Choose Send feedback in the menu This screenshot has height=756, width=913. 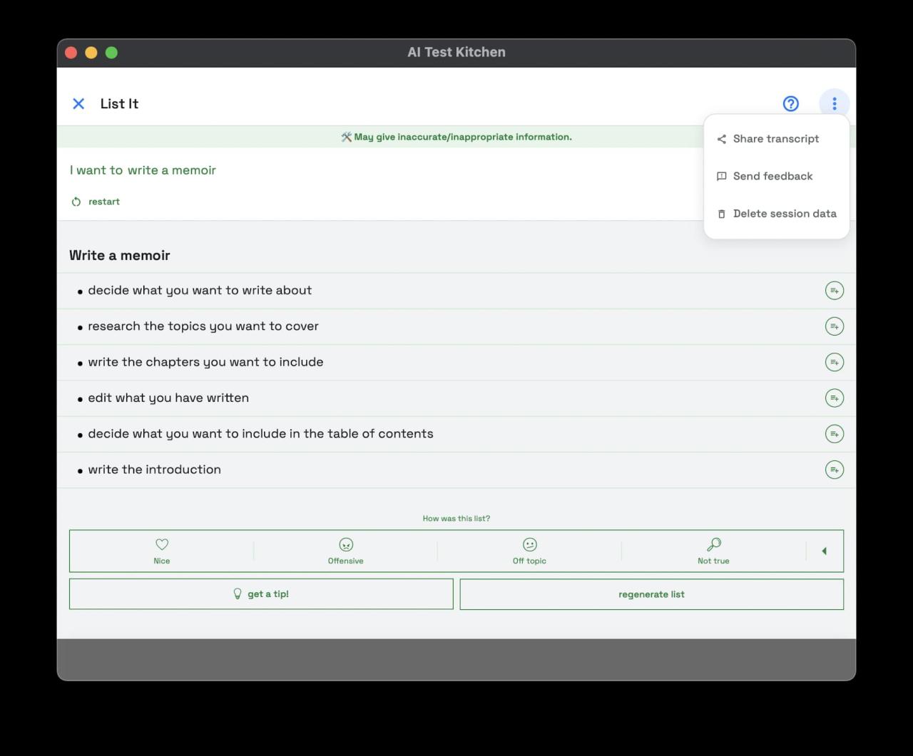click(772, 176)
